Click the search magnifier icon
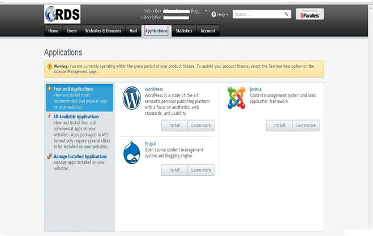Image resolution: width=373 pixels, height=236 pixels. (x=286, y=14)
